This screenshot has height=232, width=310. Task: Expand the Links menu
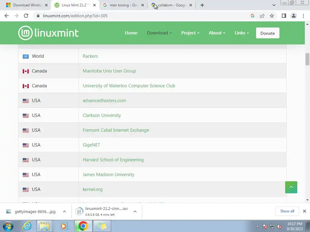(x=242, y=33)
